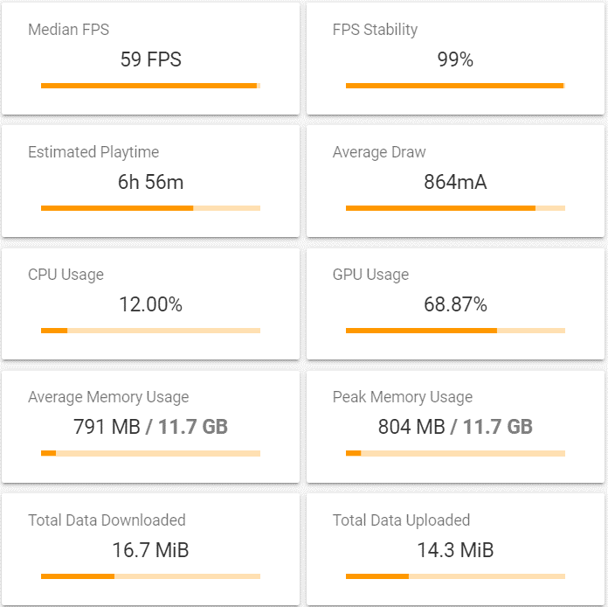Image resolution: width=608 pixels, height=607 pixels.
Task: Select the 12.00% CPU value
Action: point(150,304)
